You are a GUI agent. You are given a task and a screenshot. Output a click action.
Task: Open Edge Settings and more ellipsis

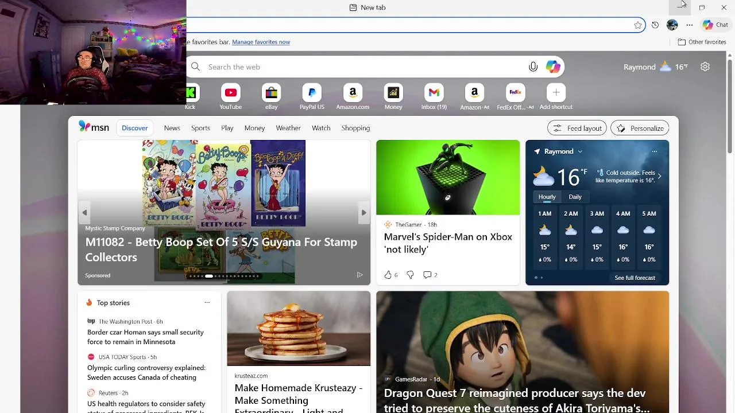(690, 25)
